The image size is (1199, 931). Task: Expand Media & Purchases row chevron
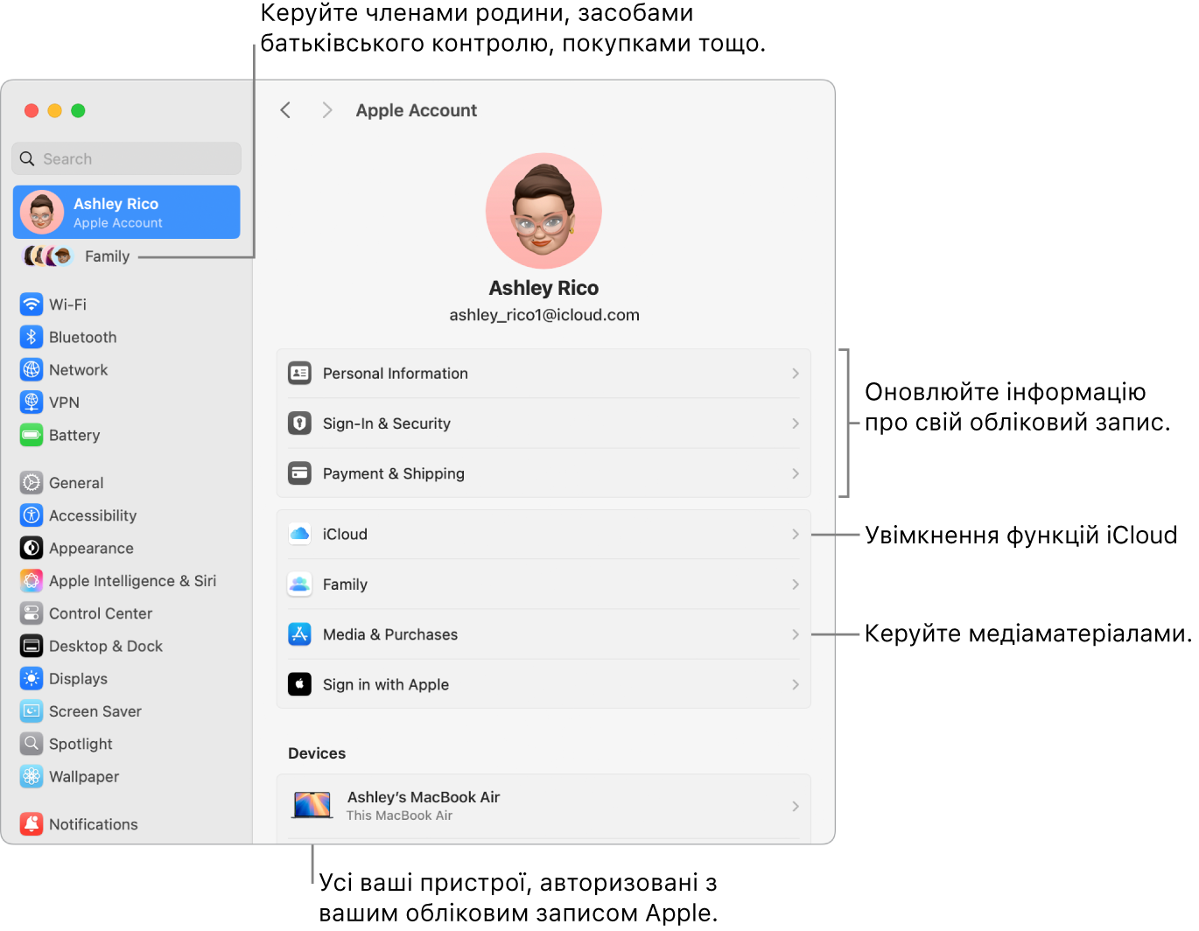(796, 634)
